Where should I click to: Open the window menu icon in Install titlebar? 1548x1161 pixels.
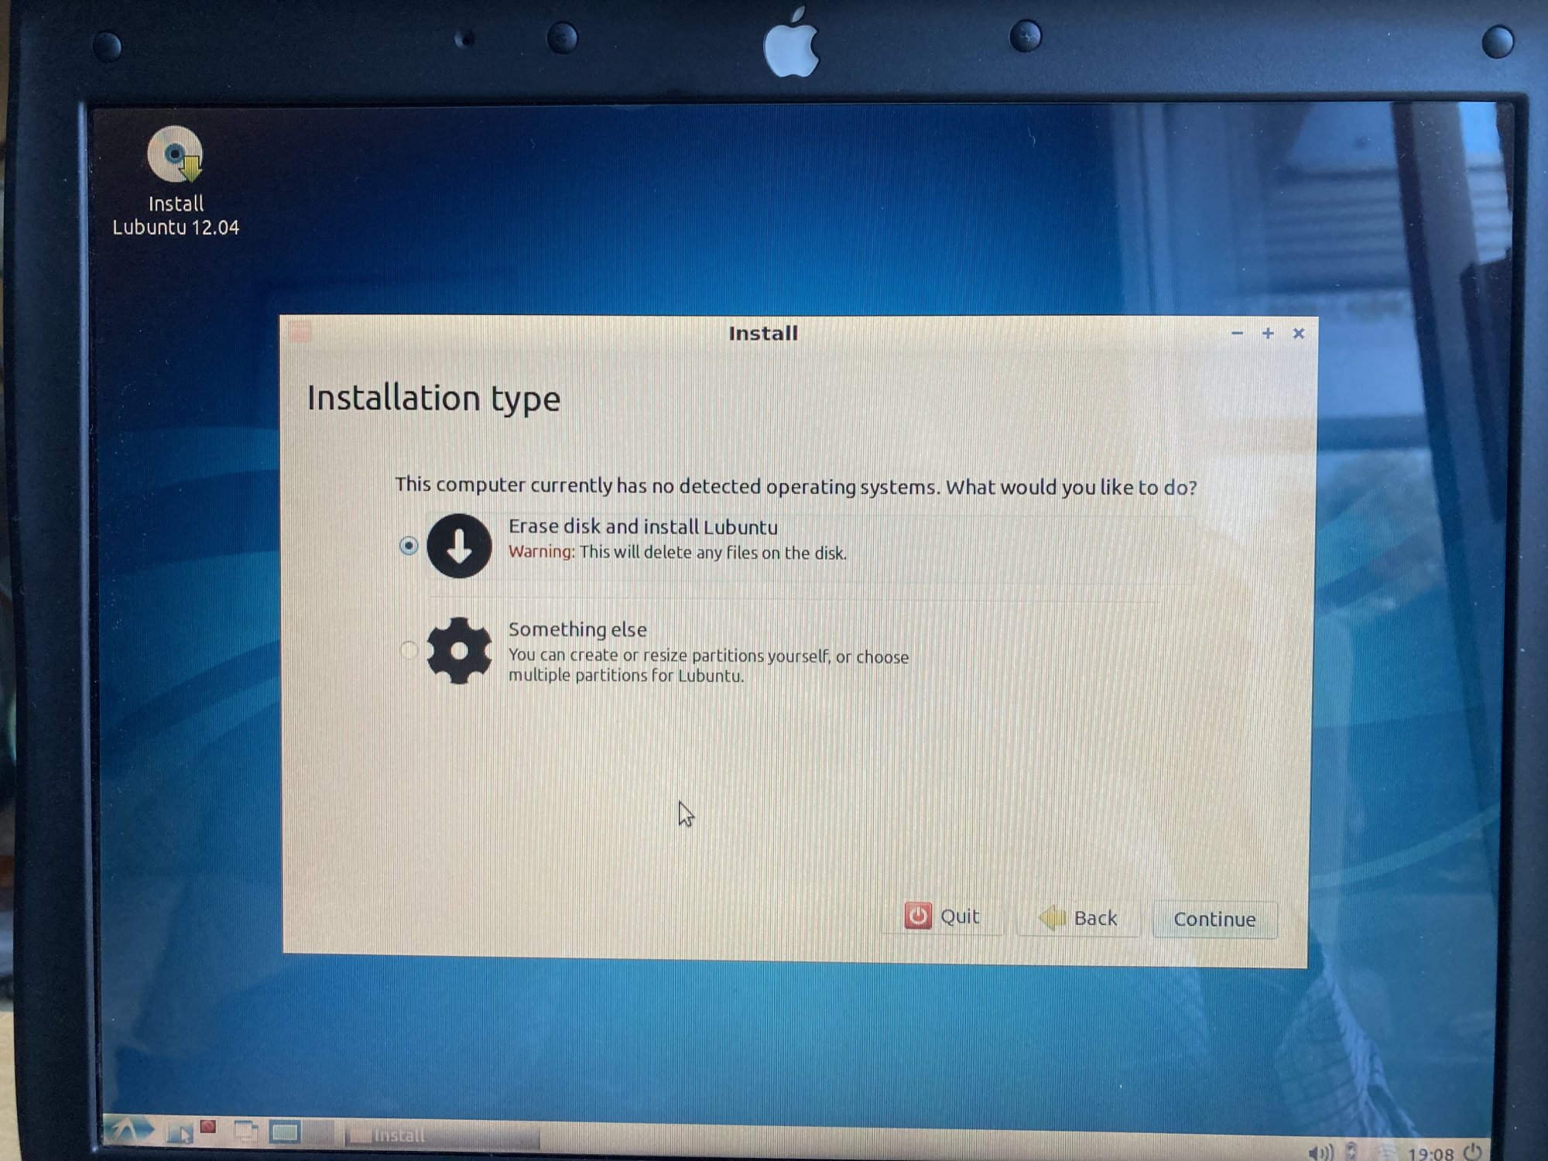301,333
